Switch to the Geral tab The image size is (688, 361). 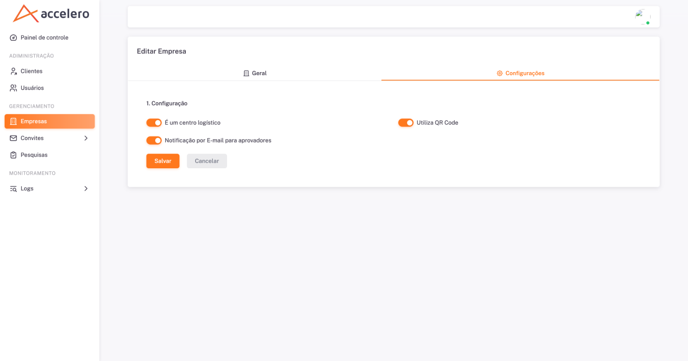click(x=255, y=73)
